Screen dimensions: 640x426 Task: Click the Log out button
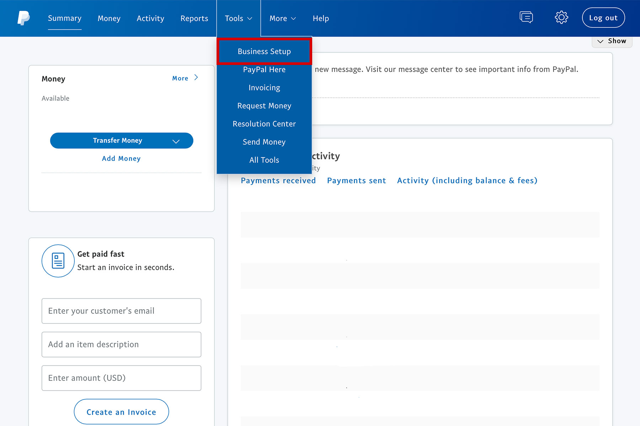pos(603,18)
